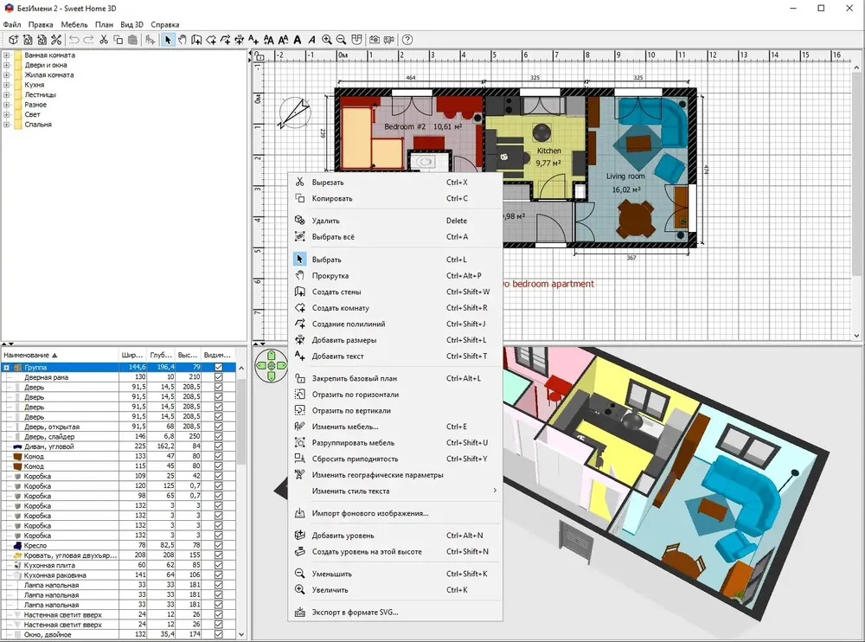Click the open home toolbar icon

pyautogui.click(x=28, y=40)
